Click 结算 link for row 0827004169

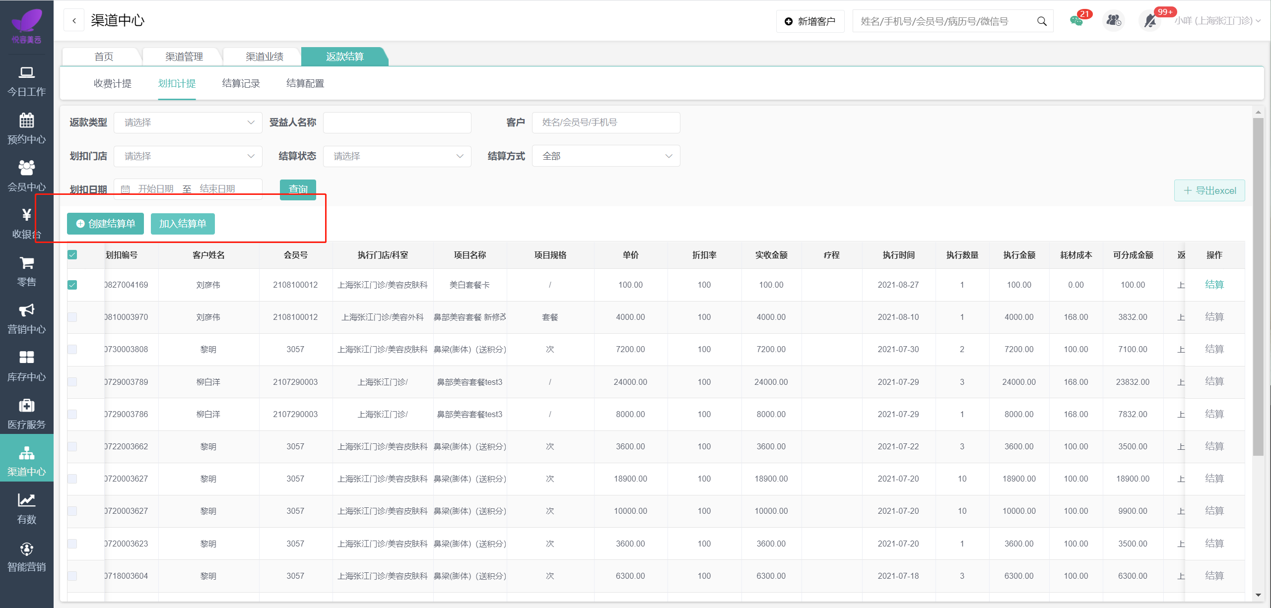(x=1214, y=285)
